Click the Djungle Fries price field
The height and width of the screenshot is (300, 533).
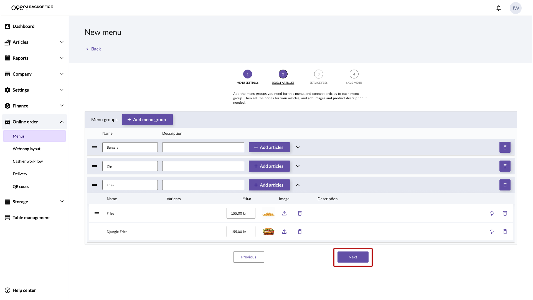(240, 232)
